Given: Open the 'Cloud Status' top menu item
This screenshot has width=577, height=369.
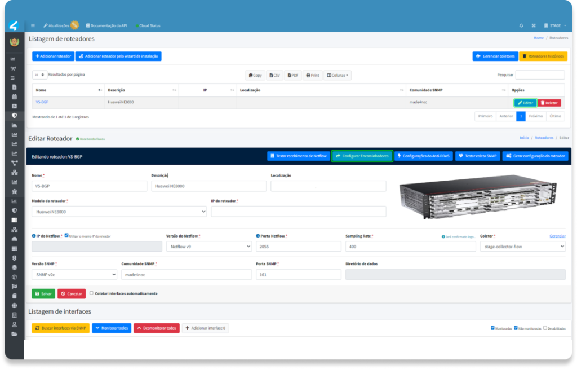Looking at the screenshot, I should coord(149,25).
